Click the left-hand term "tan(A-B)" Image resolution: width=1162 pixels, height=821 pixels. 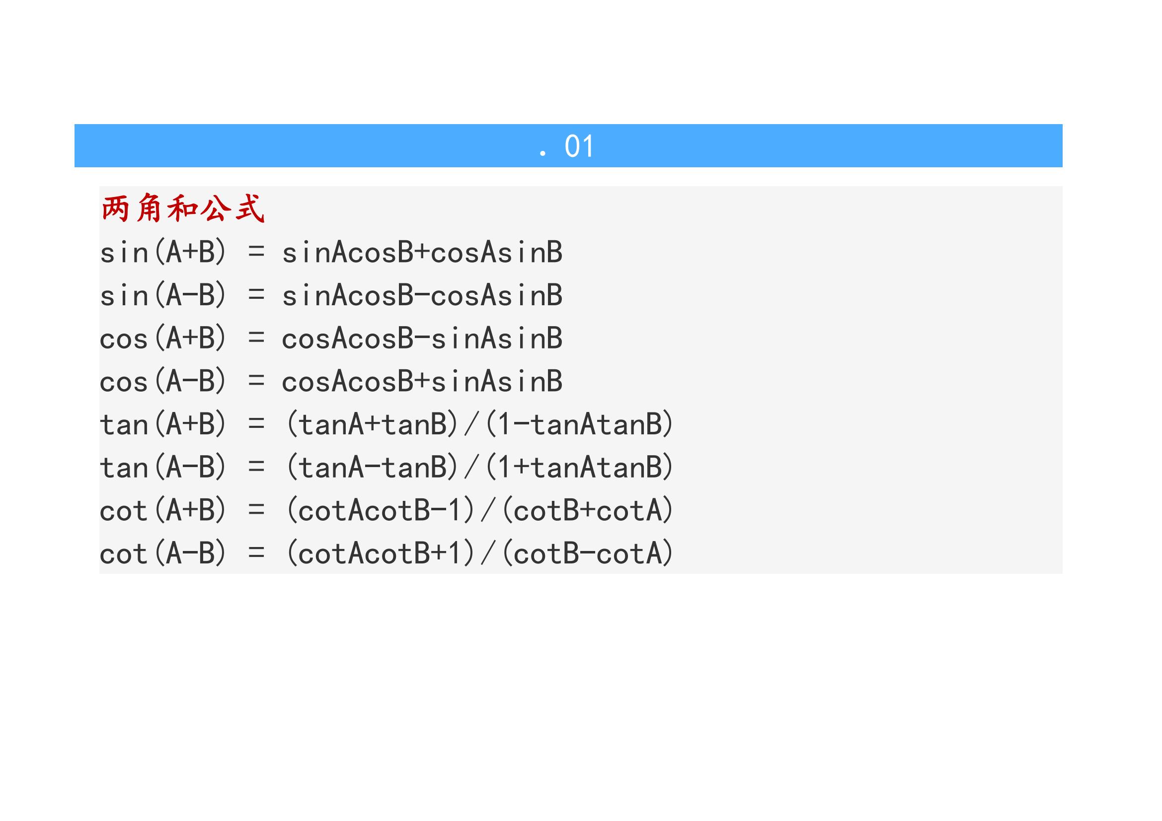(x=162, y=467)
